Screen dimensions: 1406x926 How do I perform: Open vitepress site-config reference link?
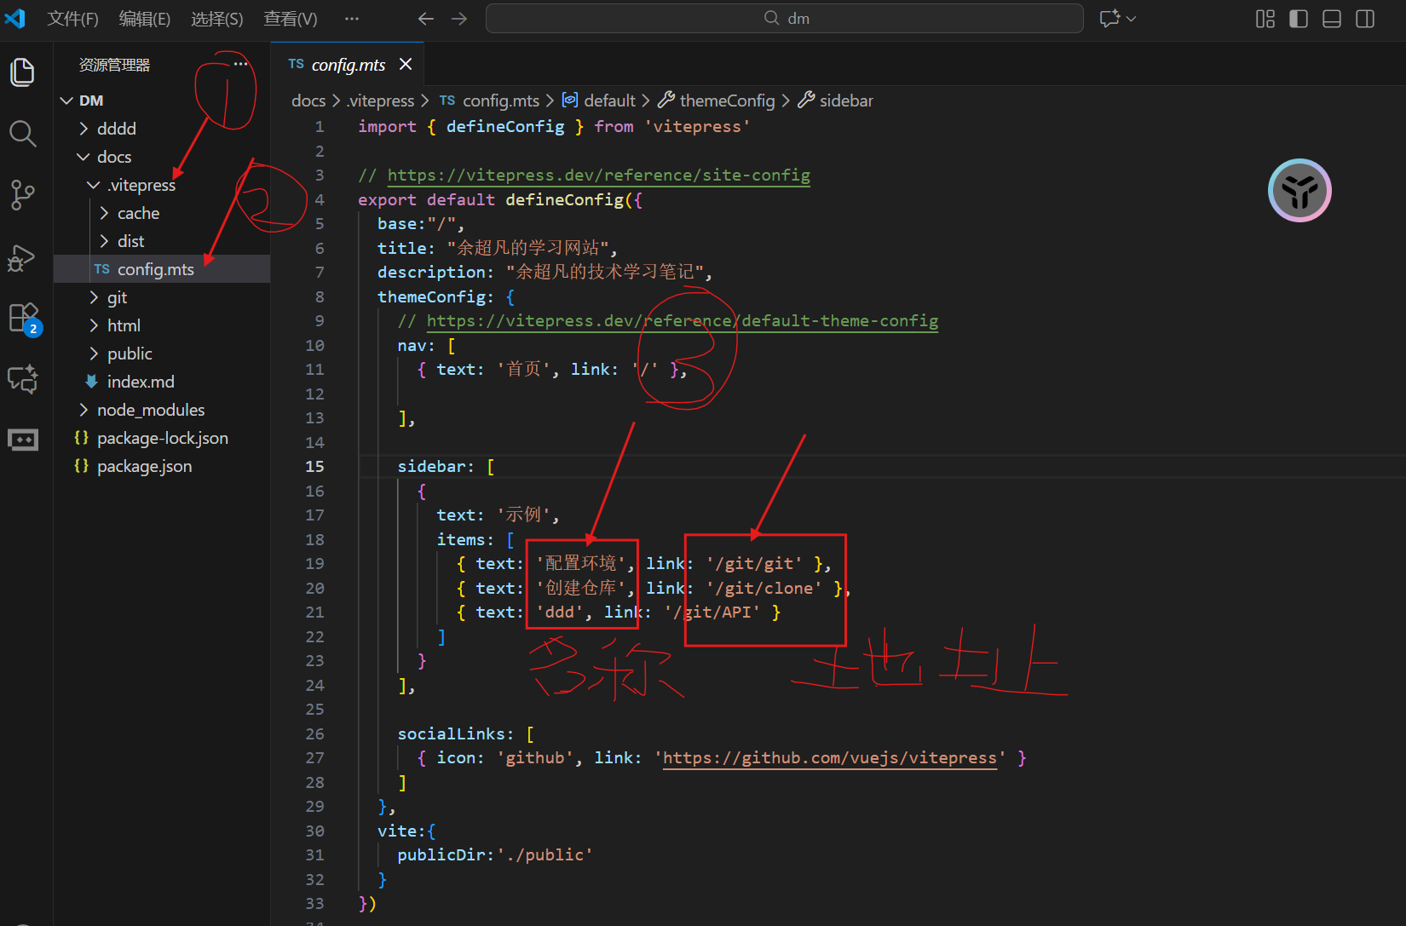pos(598,175)
